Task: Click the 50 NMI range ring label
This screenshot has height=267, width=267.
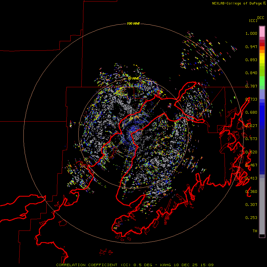Action: (133, 79)
